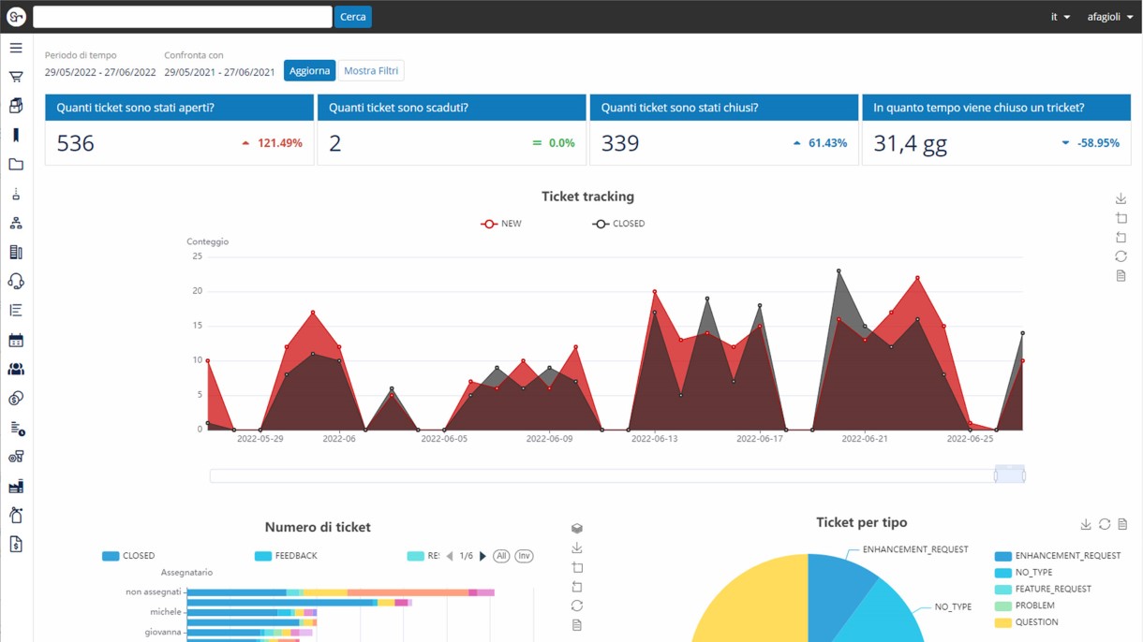Open Periodo di tempo date range picker

(x=100, y=72)
